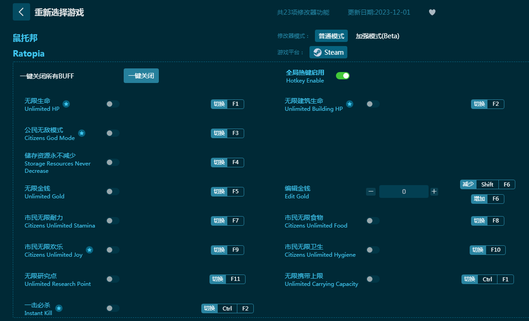Click the star icon beside Unlimited Building HP

pos(350,104)
